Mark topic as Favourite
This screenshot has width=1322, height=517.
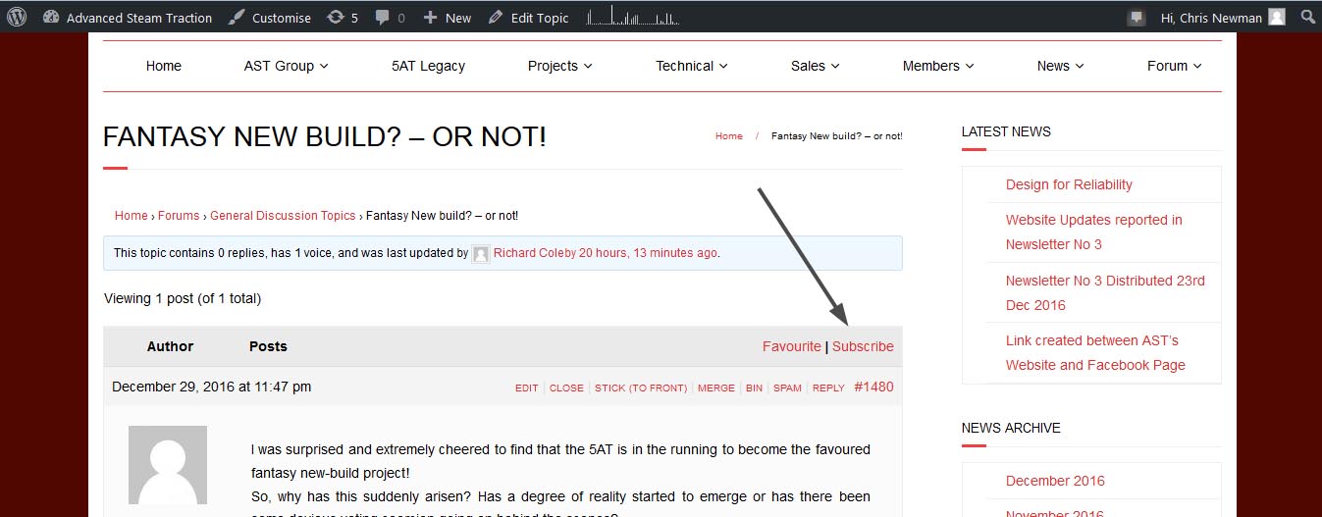[x=791, y=346]
